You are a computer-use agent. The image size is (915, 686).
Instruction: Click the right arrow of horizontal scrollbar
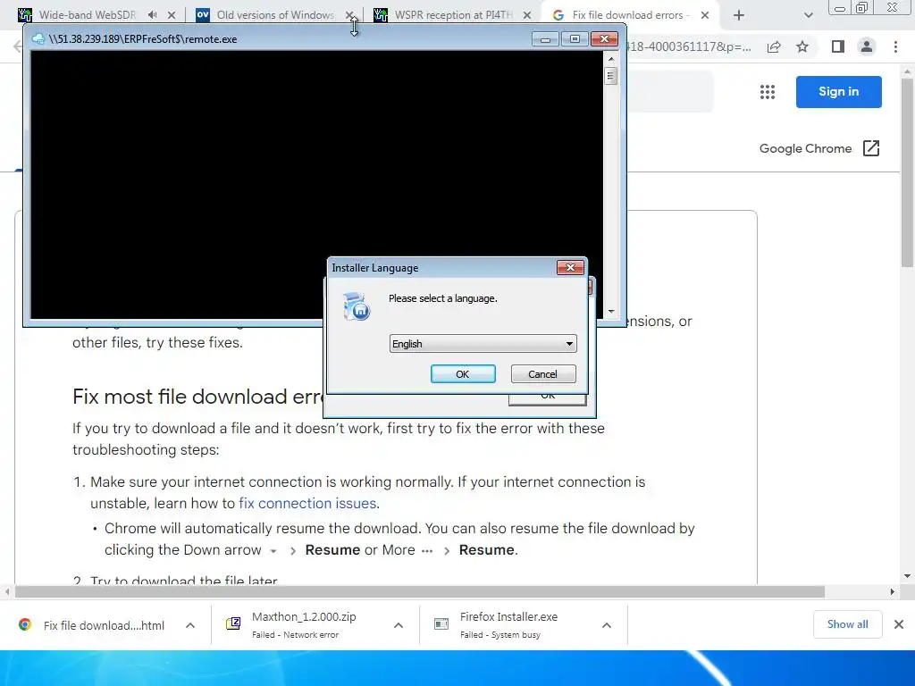pos(892,591)
